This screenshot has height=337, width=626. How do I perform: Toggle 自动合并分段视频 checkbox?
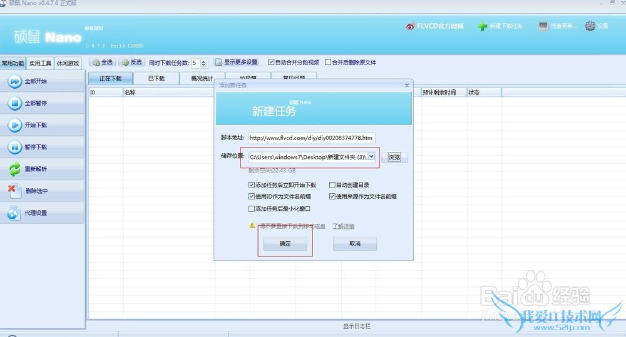coord(271,63)
